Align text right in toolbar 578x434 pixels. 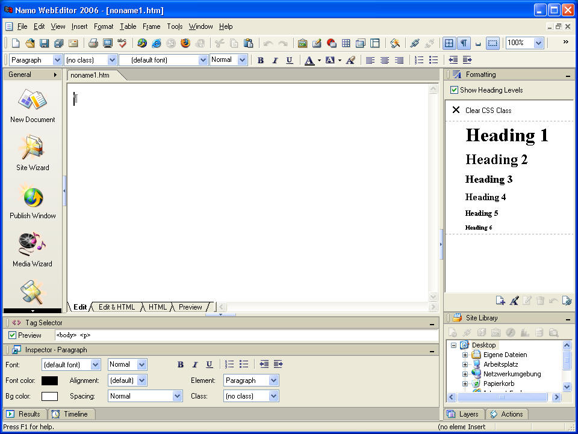[x=399, y=60]
